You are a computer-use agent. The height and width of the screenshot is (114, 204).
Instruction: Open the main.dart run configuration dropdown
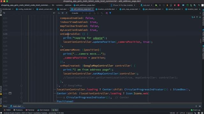(146, 5)
